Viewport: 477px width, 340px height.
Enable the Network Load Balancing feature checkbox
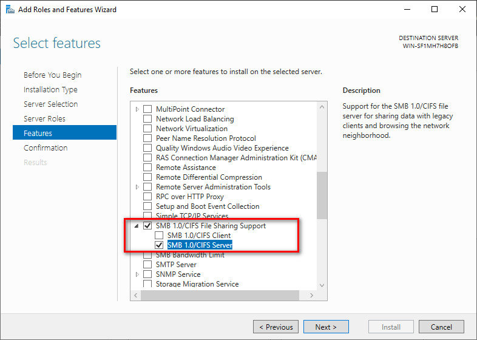[x=147, y=119]
